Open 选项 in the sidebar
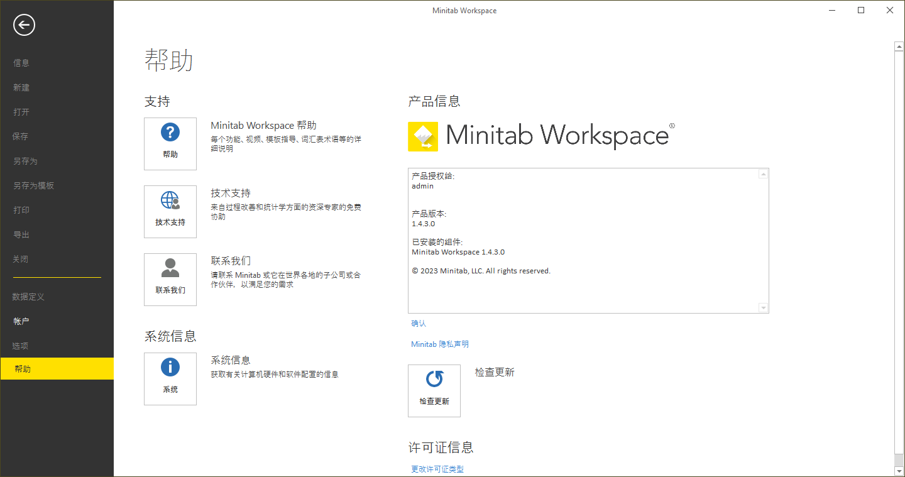 [21, 346]
